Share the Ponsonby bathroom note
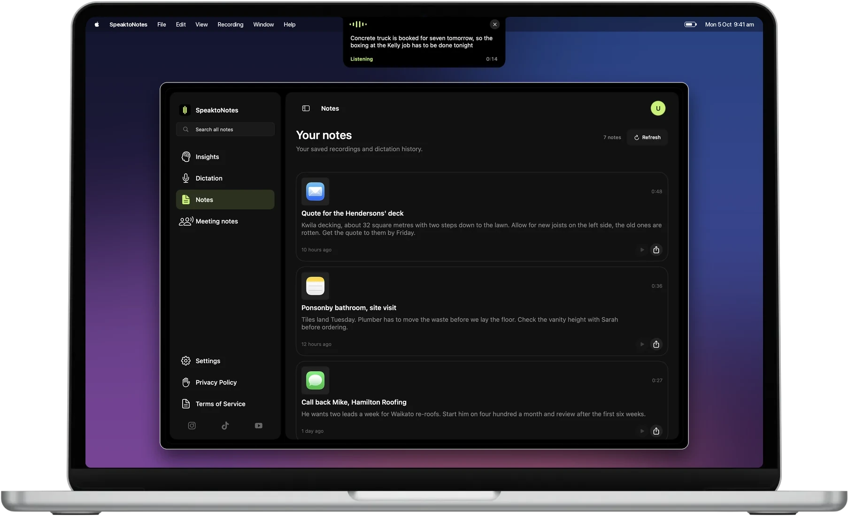Screen dimensions: 848x516 (x=656, y=344)
